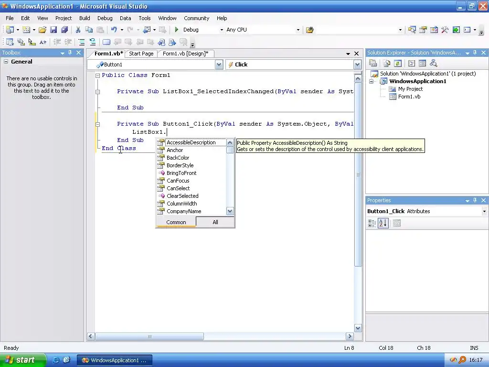Click Increase Indent icon in text toolbar

click(68, 42)
